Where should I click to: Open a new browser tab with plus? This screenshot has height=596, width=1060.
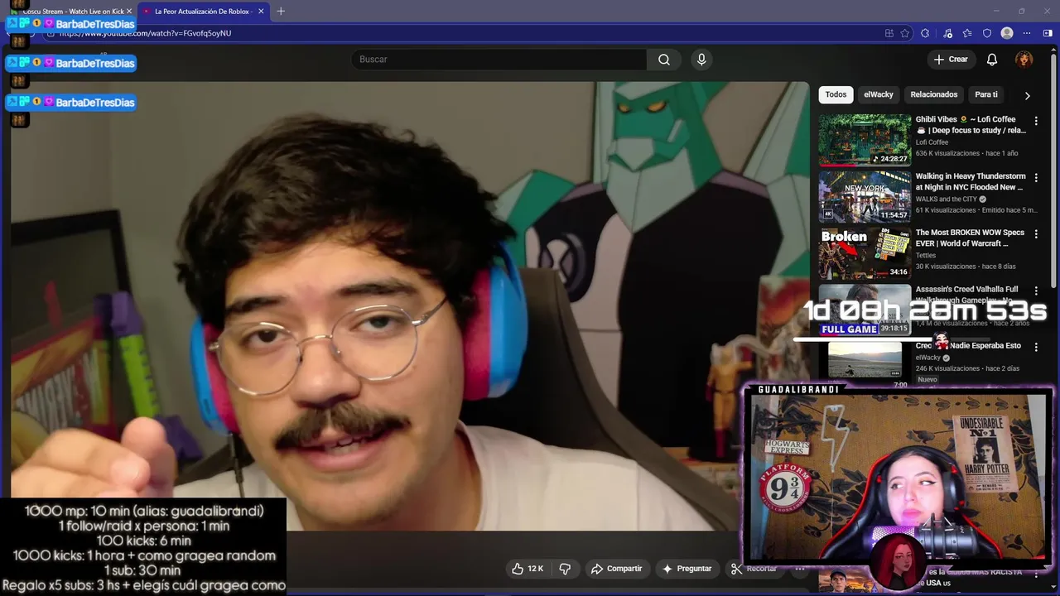pyautogui.click(x=281, y=12)
